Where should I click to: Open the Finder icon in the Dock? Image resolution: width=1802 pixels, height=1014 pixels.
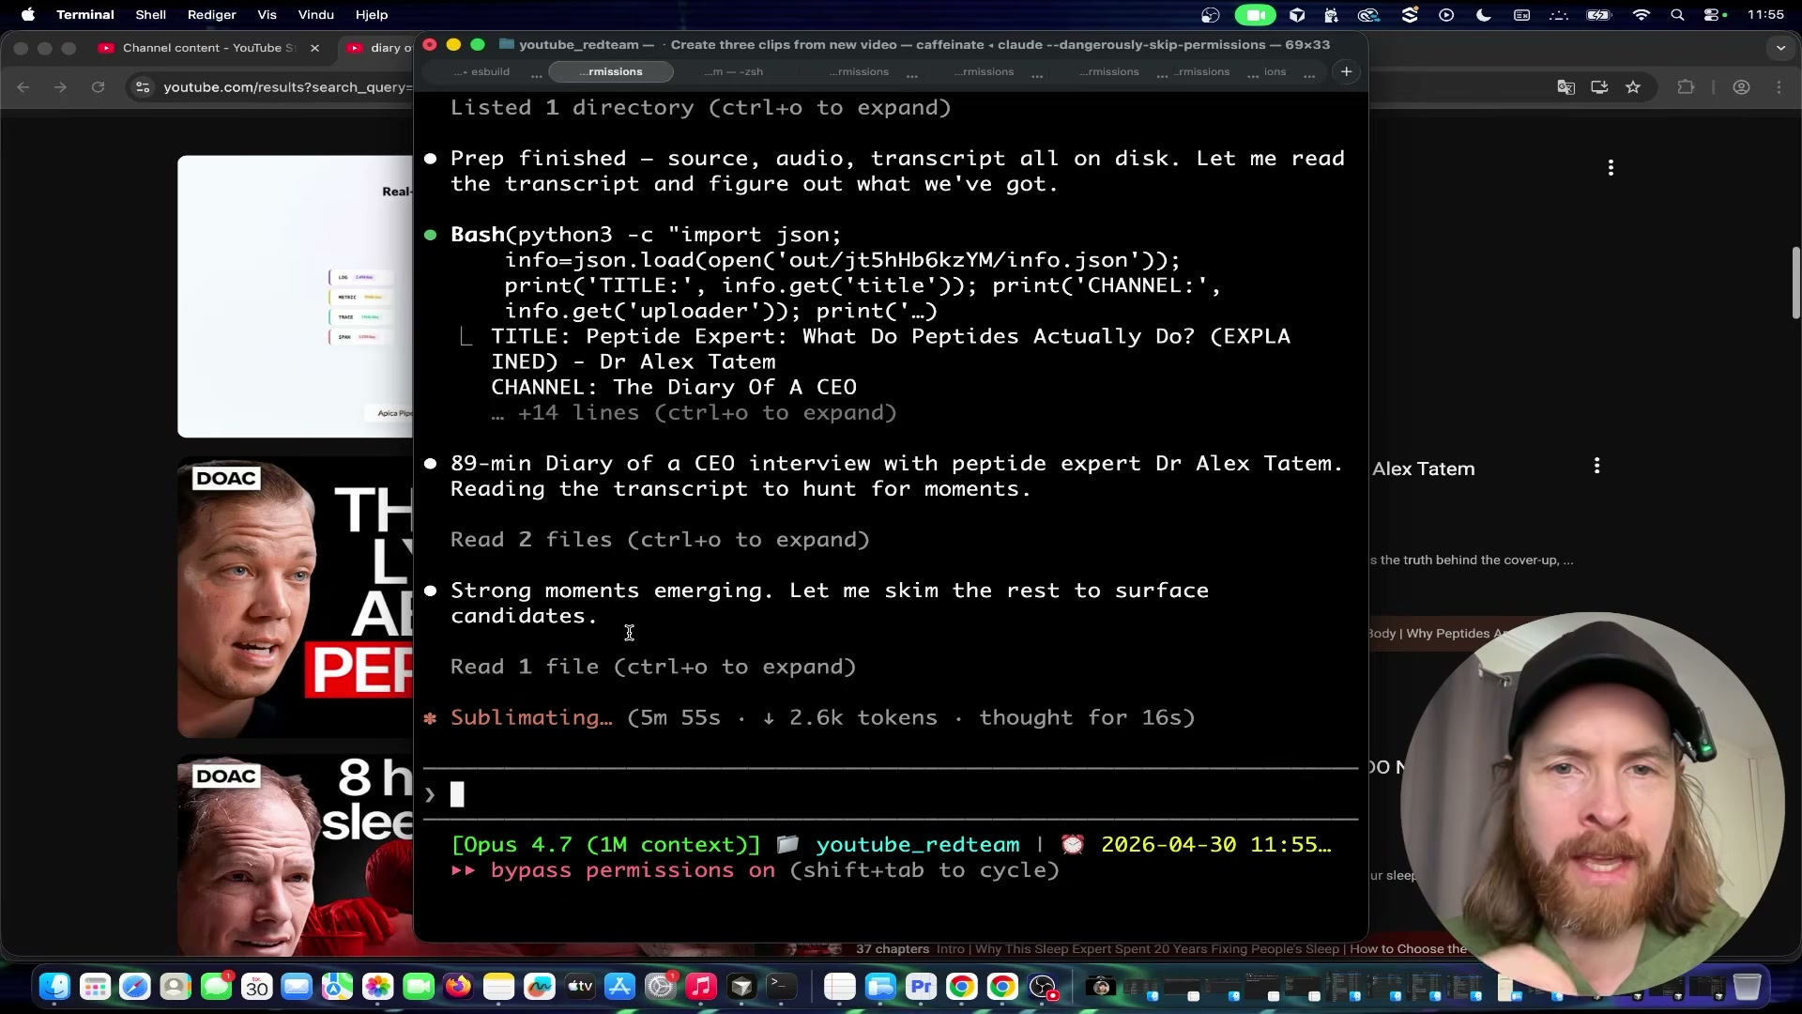pos(54,987)
